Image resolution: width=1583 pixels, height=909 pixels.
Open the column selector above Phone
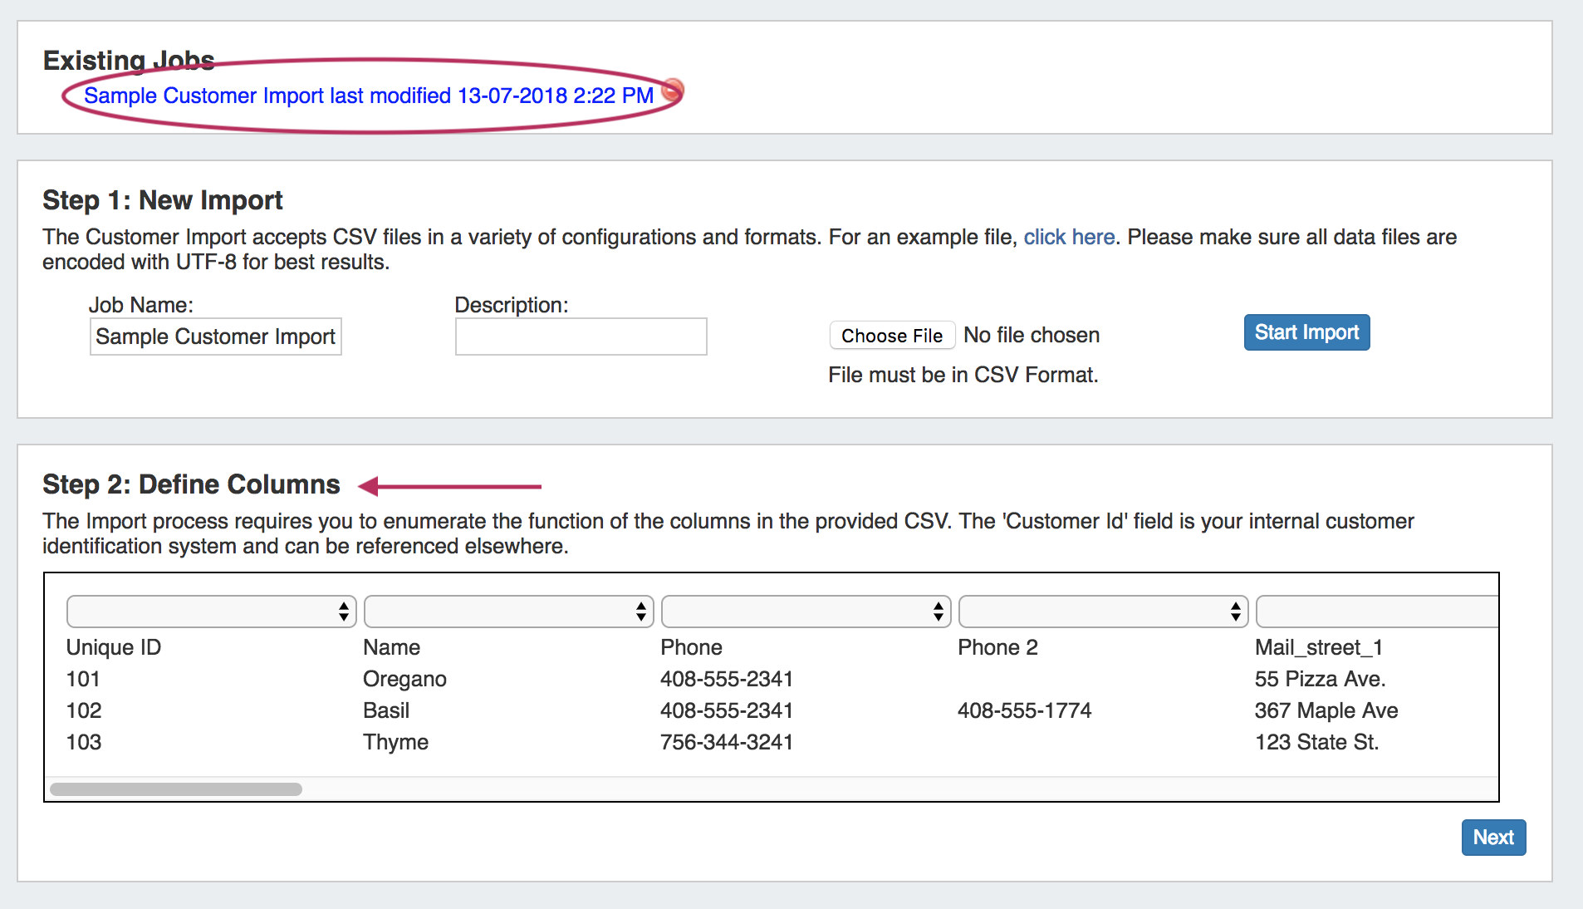coord(806,612)
